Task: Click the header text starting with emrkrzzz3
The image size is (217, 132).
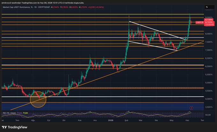Action: click(x=43, y=3)
